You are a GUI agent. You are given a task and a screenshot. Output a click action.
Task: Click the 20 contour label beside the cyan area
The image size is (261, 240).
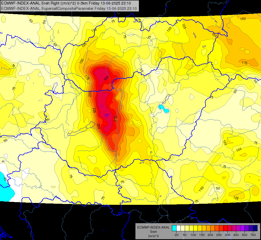coord(5,179)
